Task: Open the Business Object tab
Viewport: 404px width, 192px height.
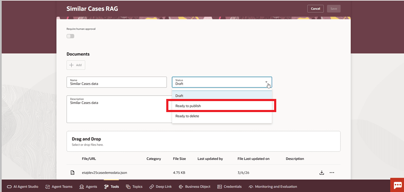Action: [x=194, y=187]
